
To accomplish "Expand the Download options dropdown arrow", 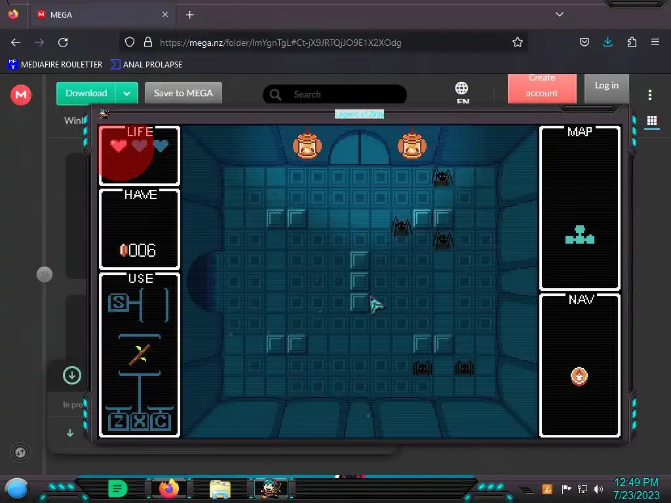I will 126,94.
